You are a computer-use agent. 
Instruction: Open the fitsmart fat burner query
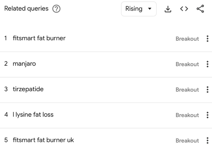[39, 38]
